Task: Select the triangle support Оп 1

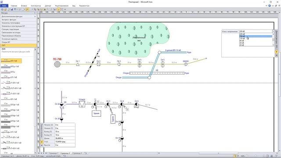Action: coord(78,65)
